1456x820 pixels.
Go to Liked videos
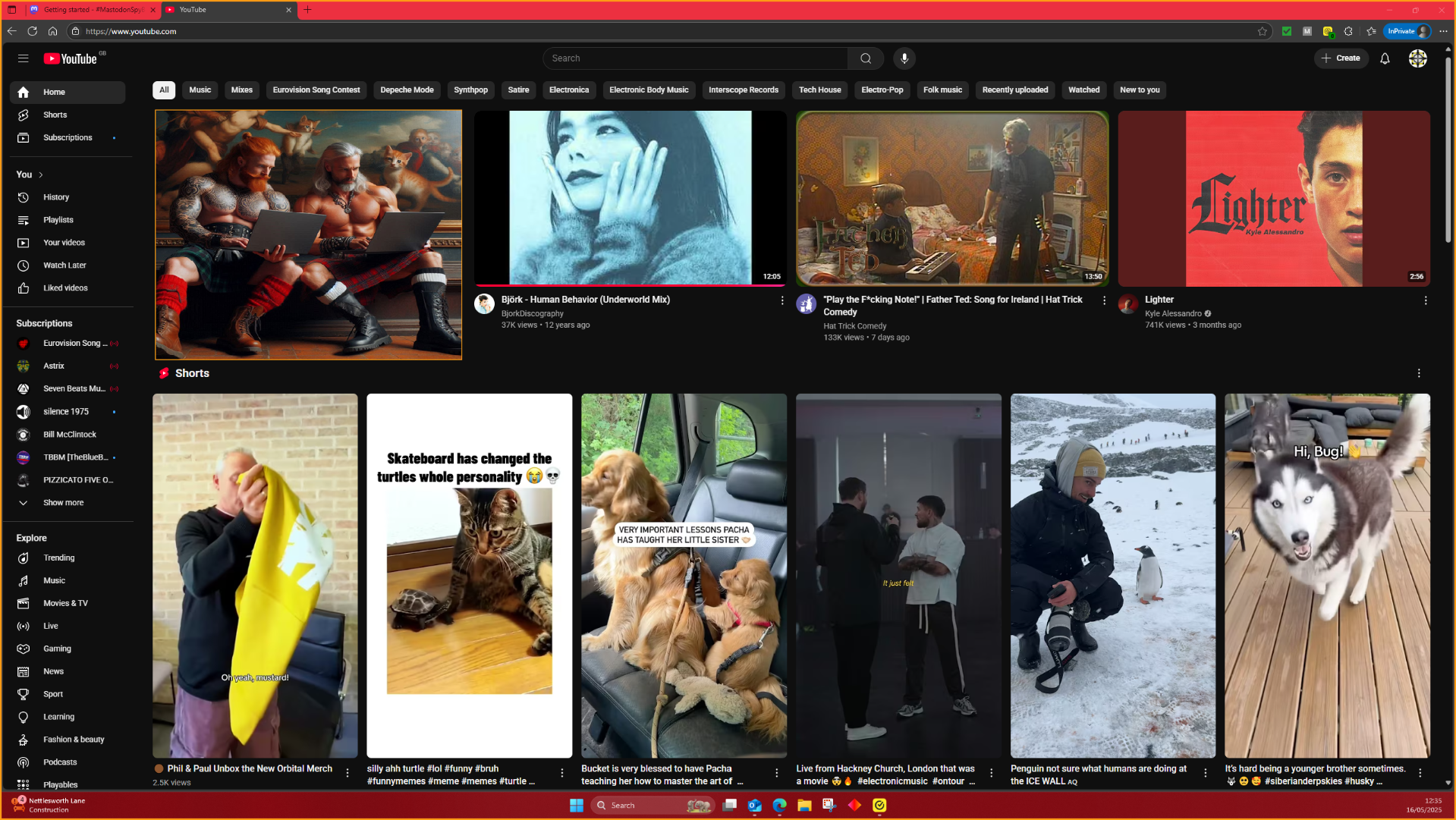65,288
